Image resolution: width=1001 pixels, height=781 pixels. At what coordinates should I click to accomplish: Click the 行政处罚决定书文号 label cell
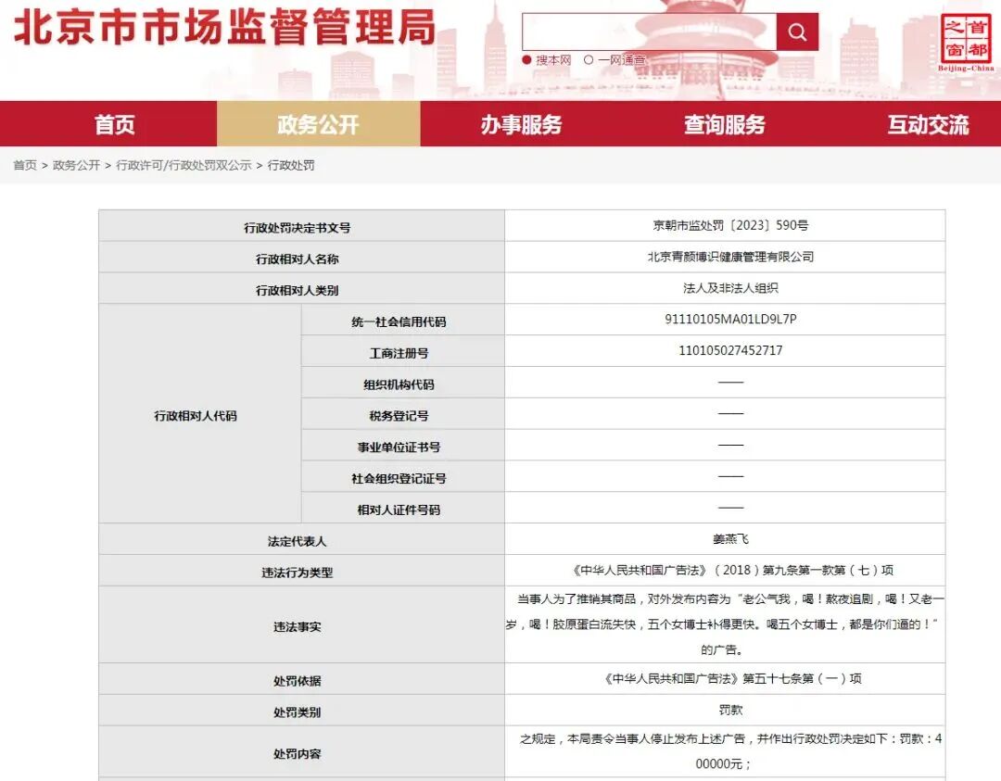coord(301,226)
